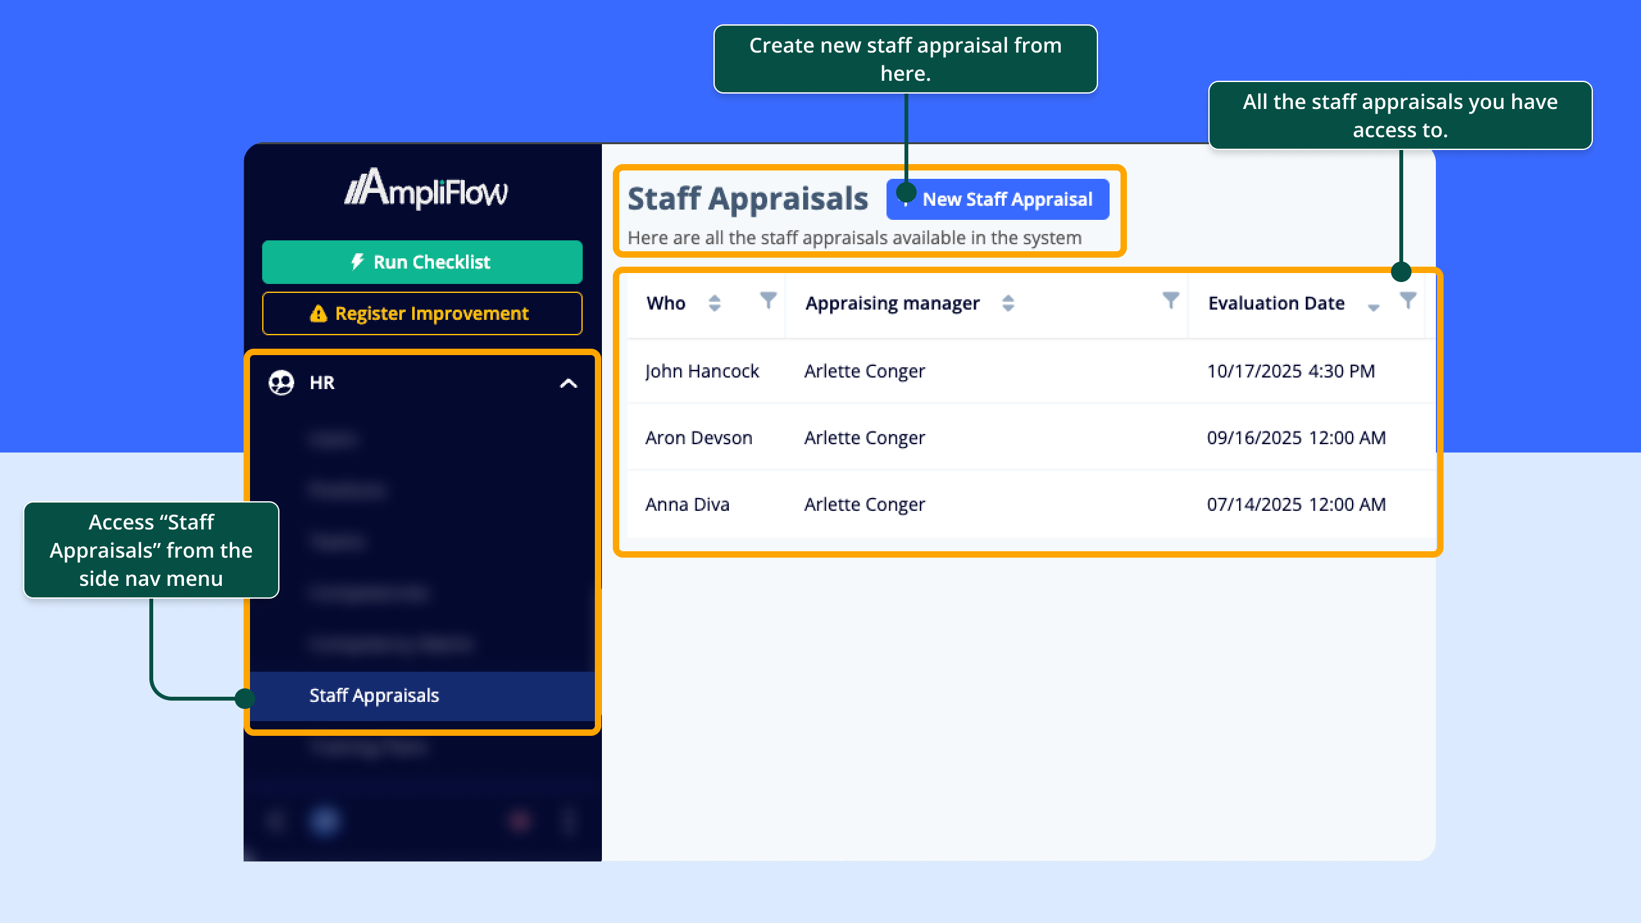Sort table by Who column arrows

click(x=715, y=303)
